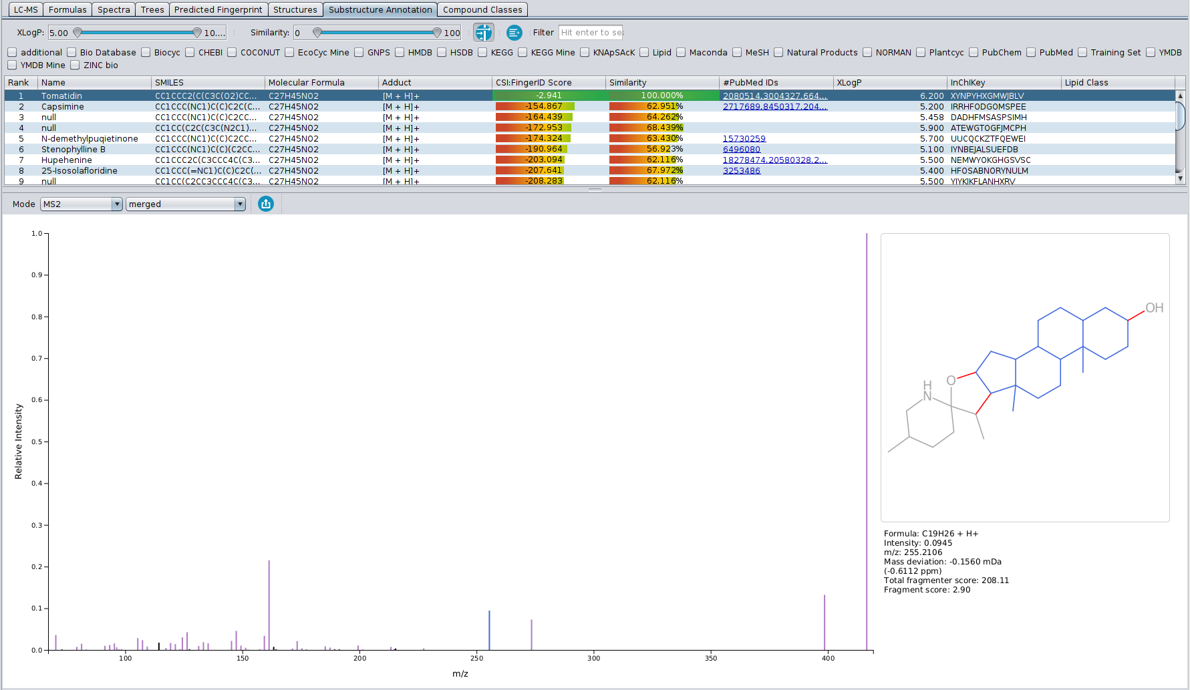Image resolution: width=1190 pixels, height=690 pixels.
Task: Open Capsimine's PubMed IDs link
Action: (775, 107)
